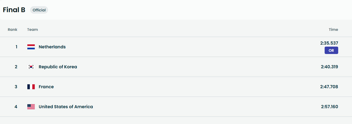352x124 pixels.
Task: Select United States of America team name
Action: click(66, 107)
